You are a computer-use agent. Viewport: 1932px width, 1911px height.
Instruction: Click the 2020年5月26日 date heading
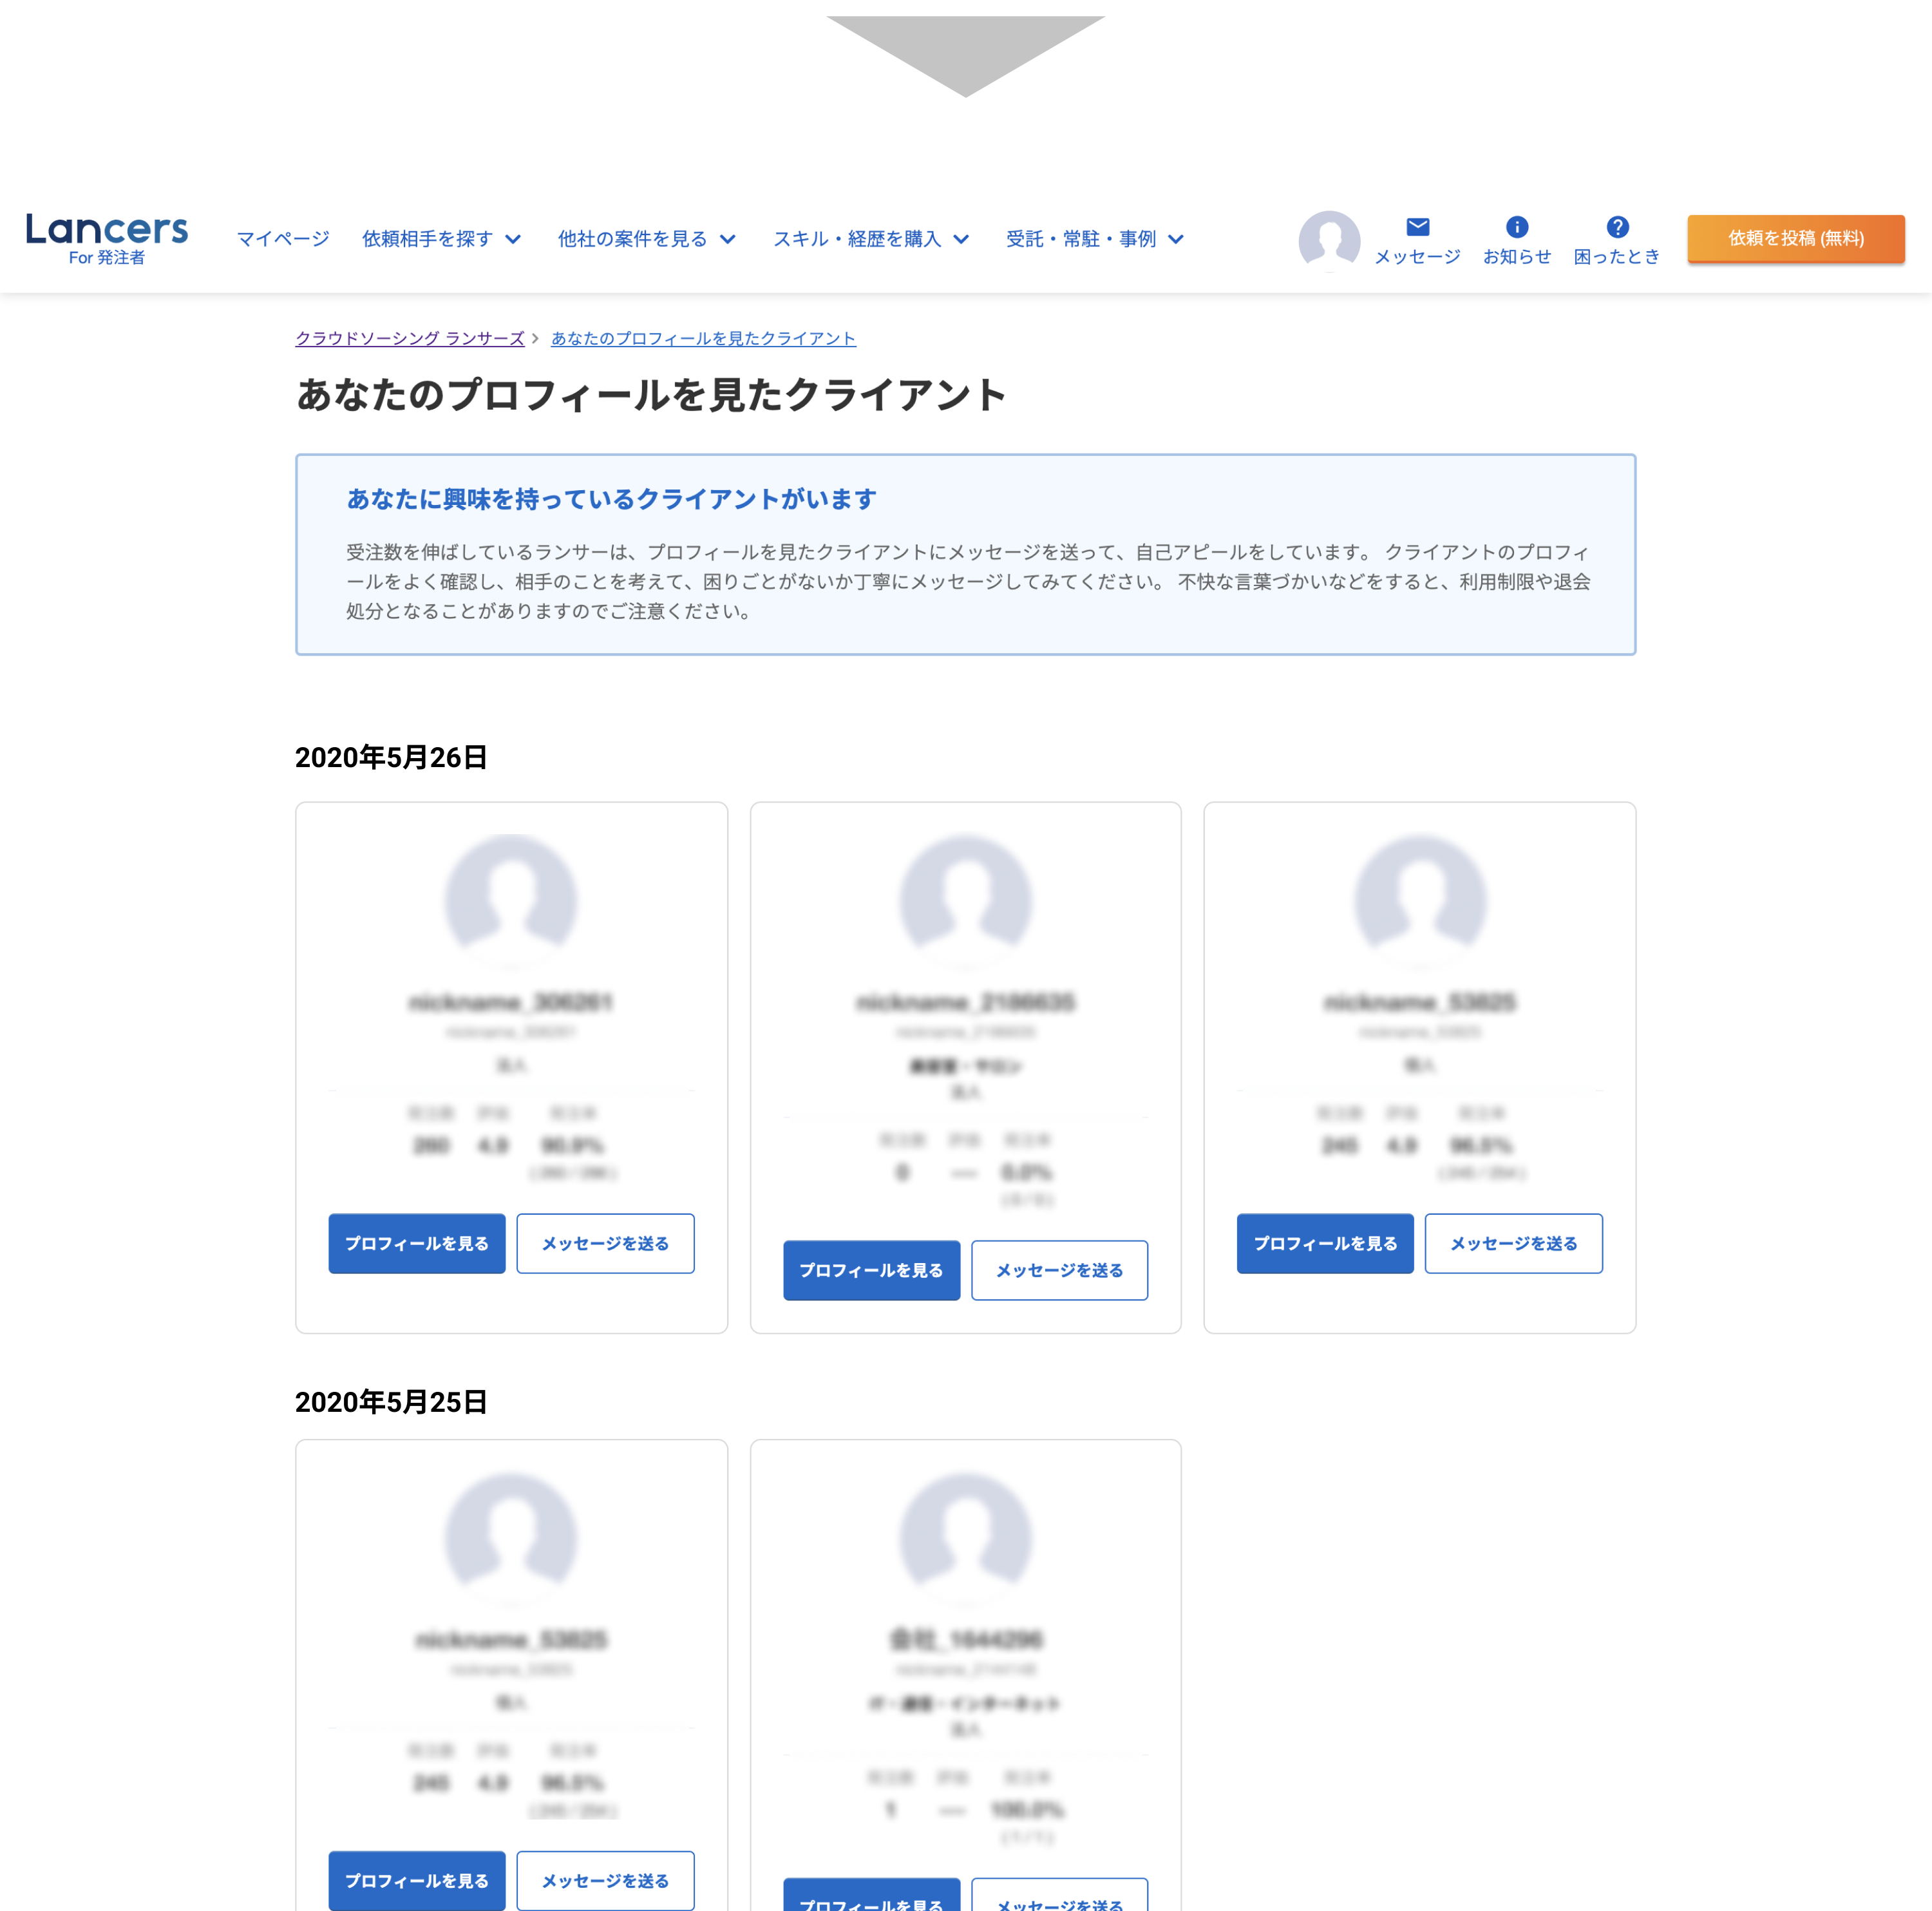tap(391, 757)
